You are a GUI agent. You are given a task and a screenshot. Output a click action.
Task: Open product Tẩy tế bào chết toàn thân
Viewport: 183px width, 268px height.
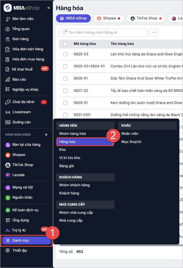click(x=146, y=90)
